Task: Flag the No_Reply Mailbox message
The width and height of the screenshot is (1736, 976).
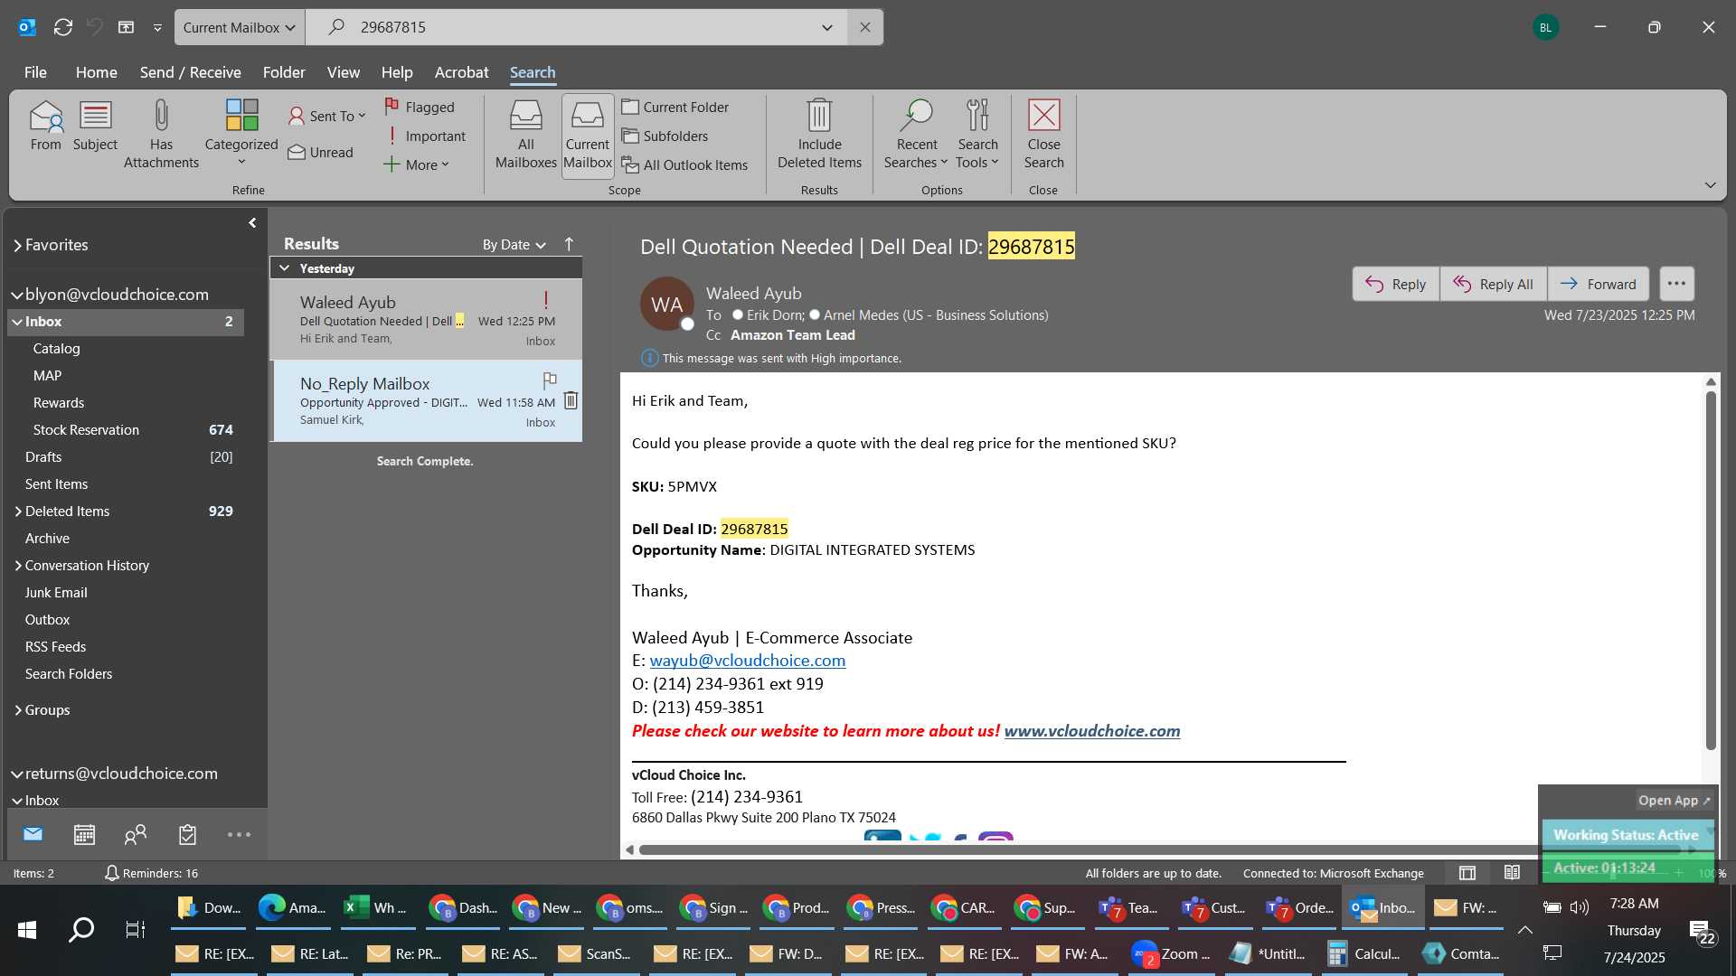Action: coord(550,380)
